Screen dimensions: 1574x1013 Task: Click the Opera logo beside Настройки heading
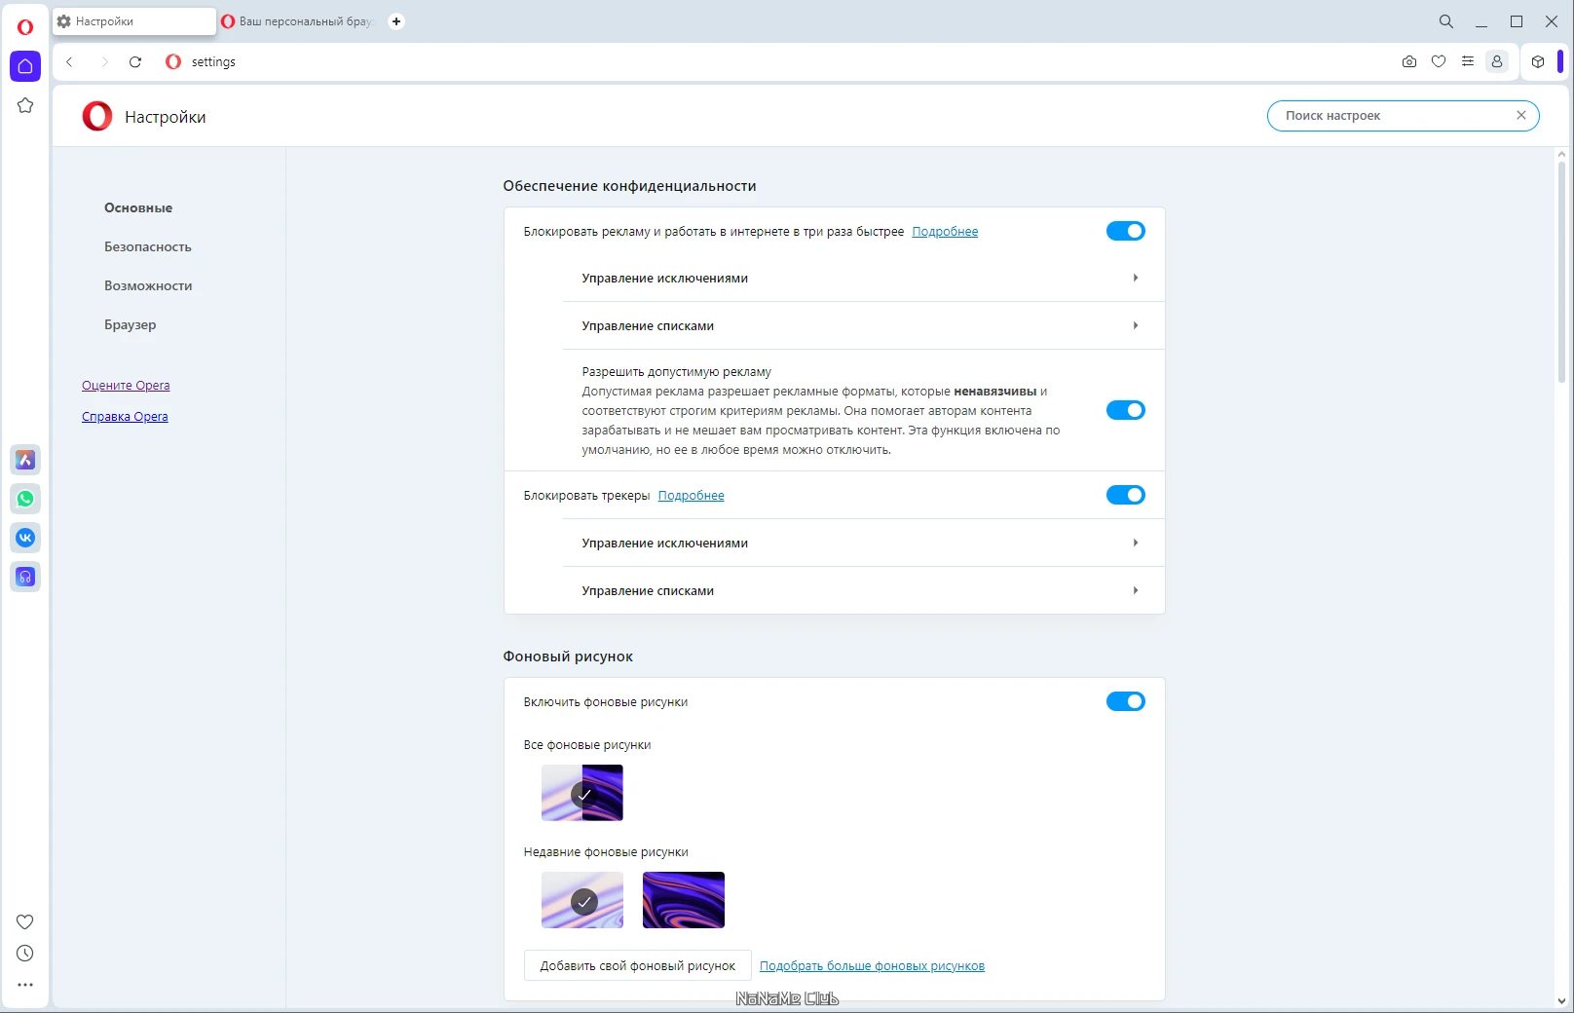pyautogui.click(x=97, y=117)
